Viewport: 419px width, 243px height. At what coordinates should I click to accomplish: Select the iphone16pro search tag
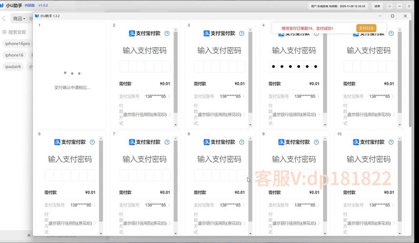coord(18,43)
